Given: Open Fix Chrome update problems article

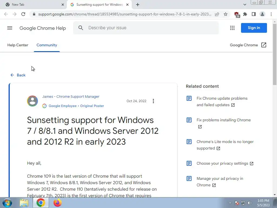Looking at the screenshot, I should pyautogui.click(x=222, y=102).
